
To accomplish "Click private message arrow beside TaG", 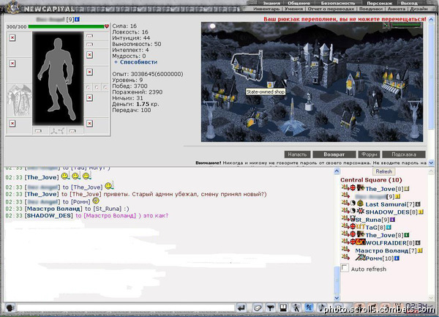I will 345,226.
